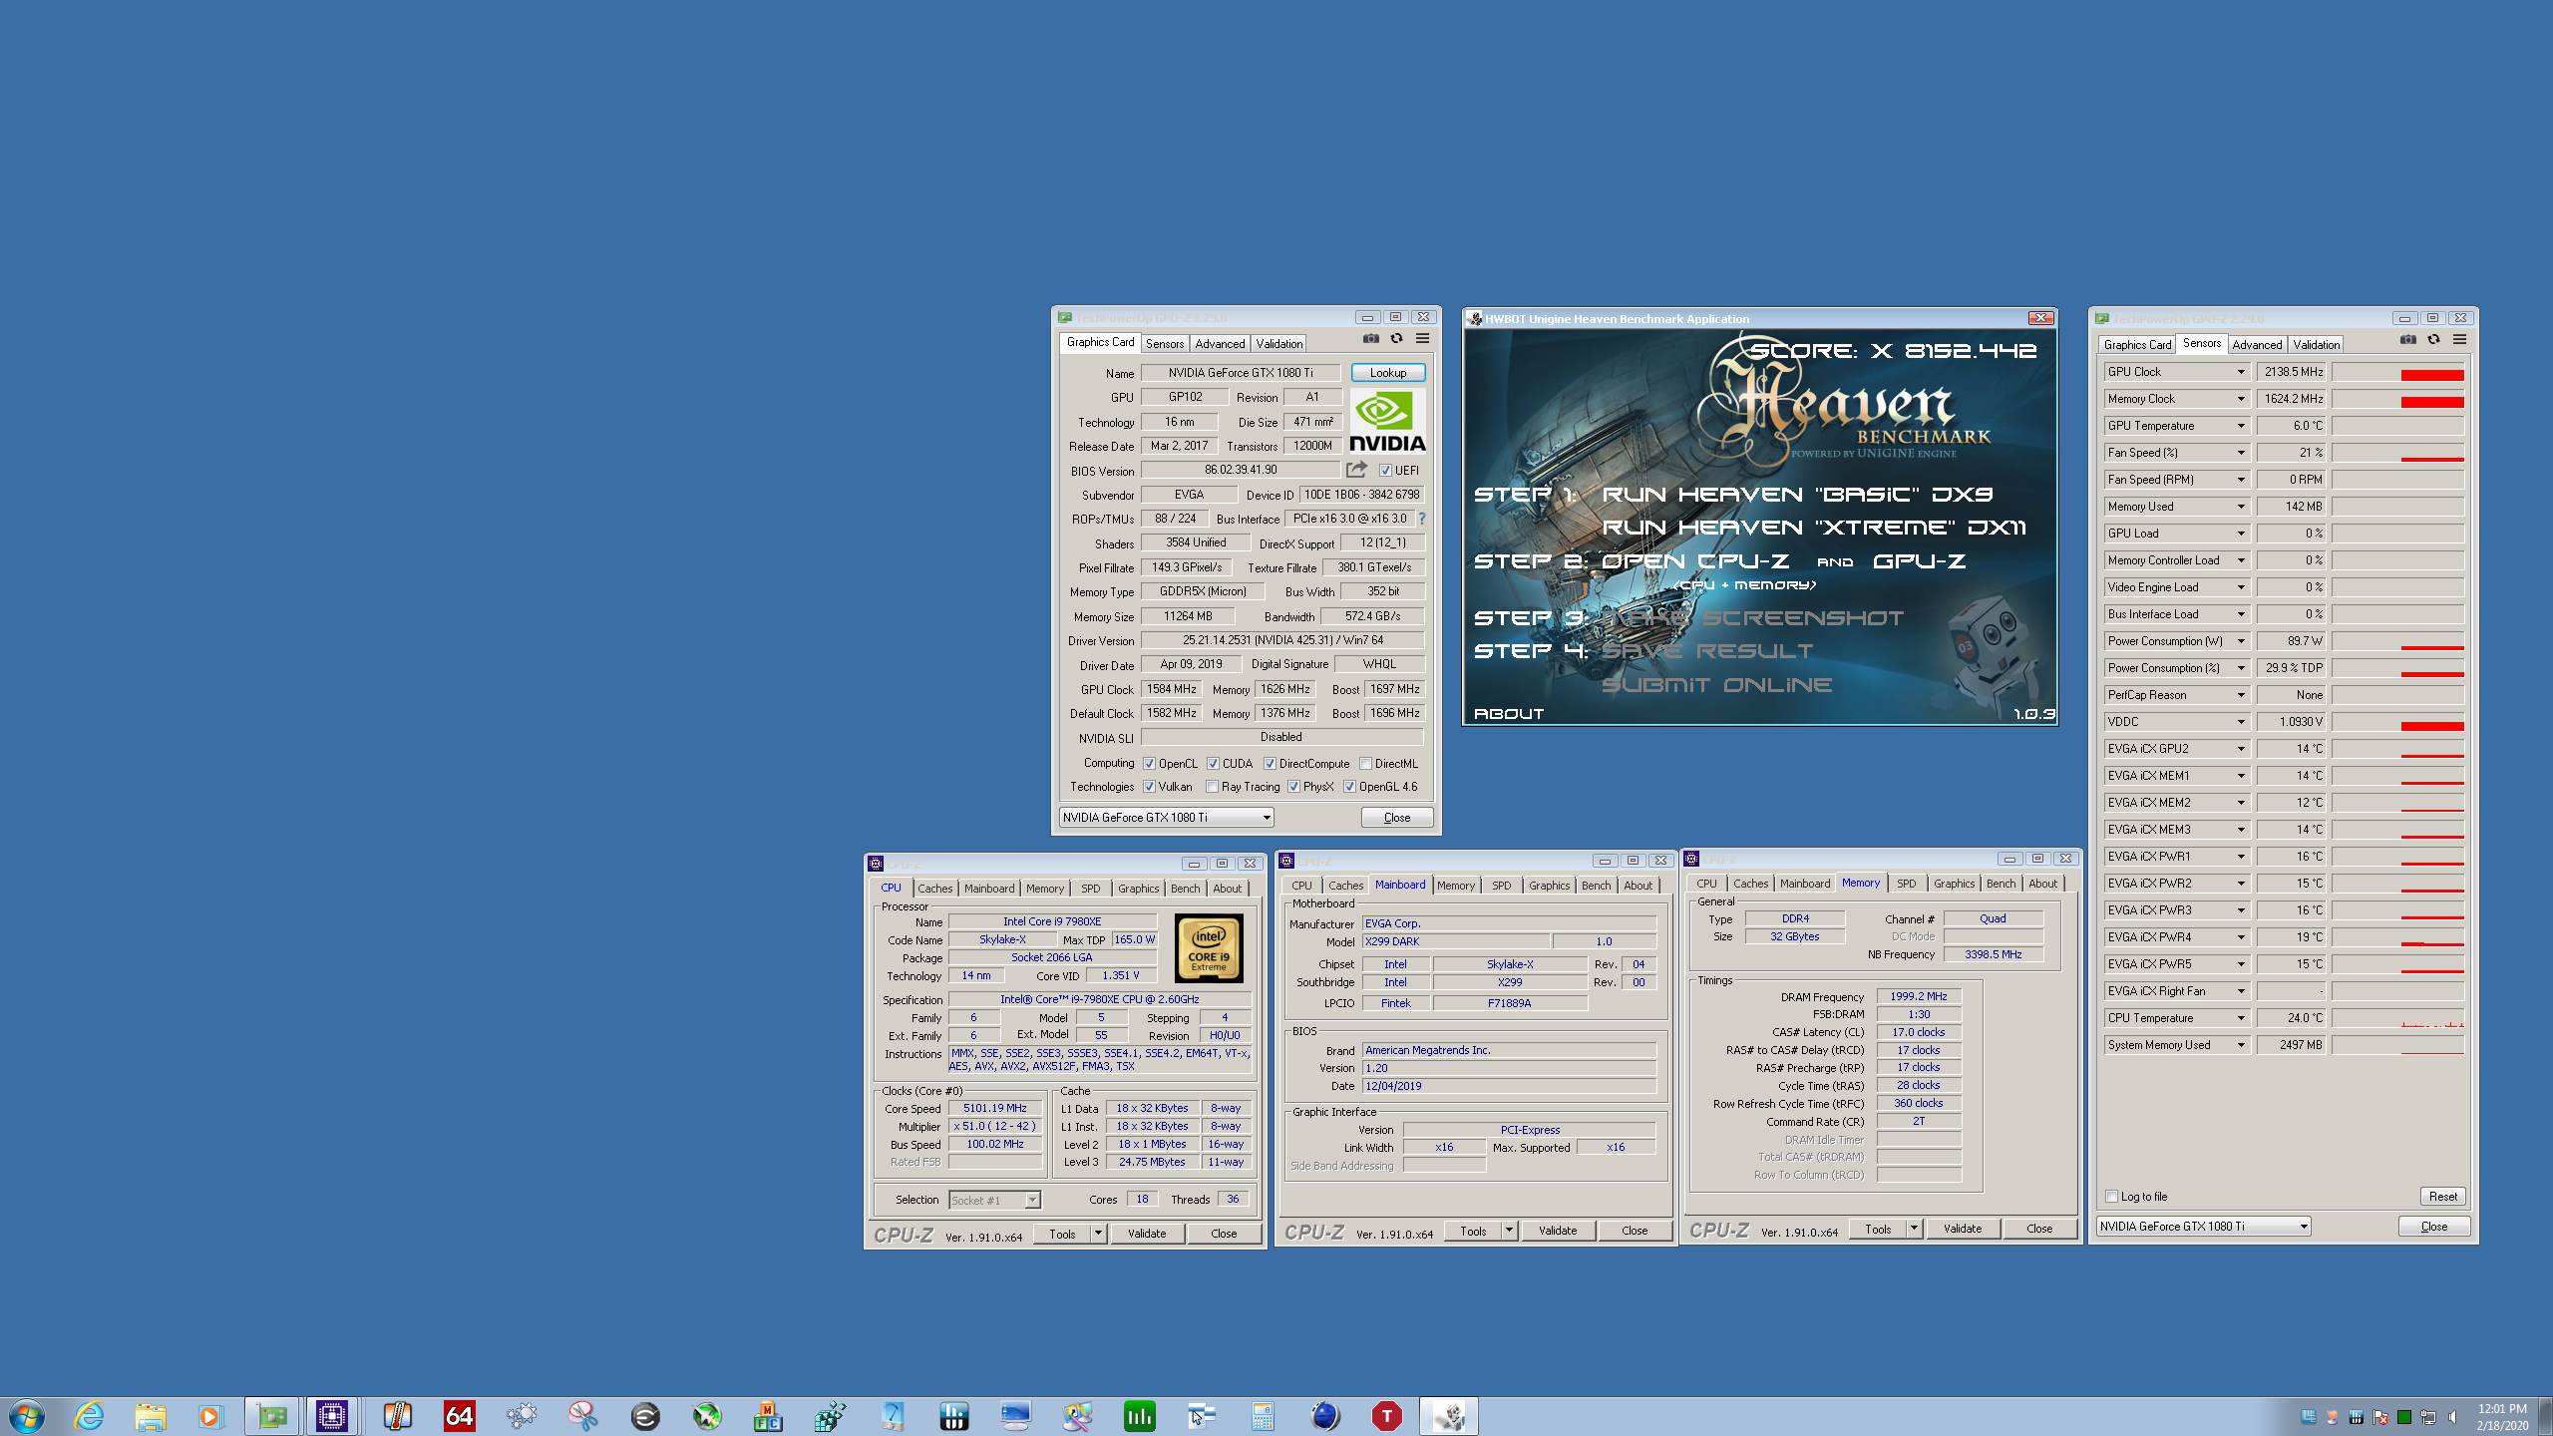Switch to Sensors tab in GPU-Z Graphics Card window

point(1165,343)
